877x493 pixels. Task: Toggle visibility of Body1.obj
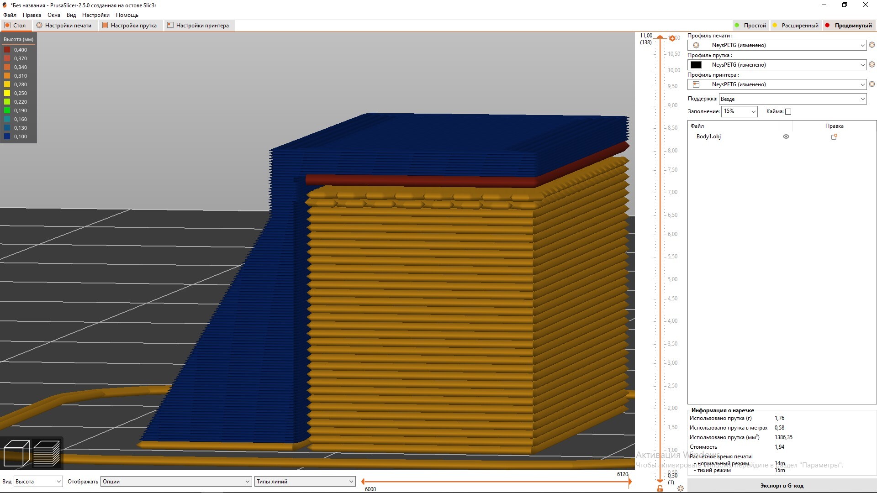coord(786,136)
